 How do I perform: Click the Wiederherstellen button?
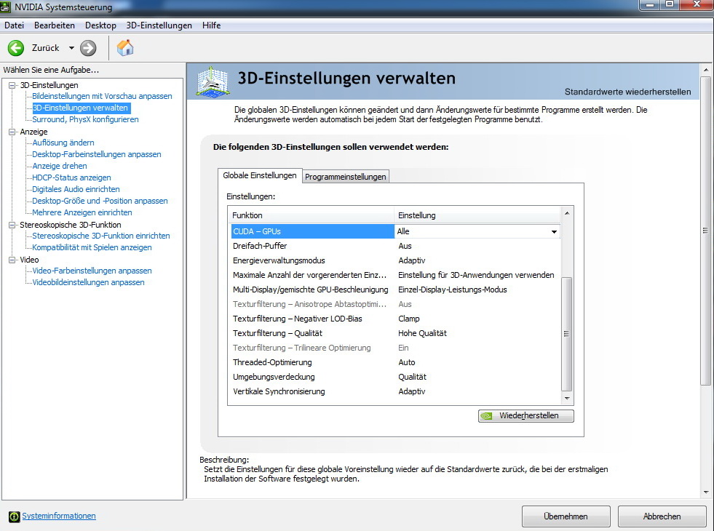(x=526, y=415)
